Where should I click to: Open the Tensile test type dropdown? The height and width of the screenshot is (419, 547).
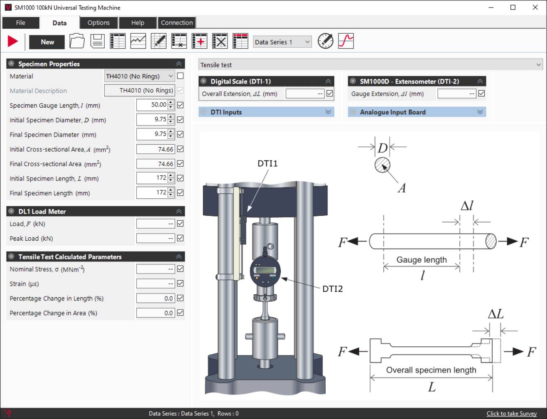(370, 65)
